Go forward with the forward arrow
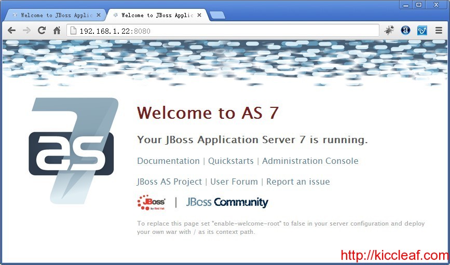 26,31
